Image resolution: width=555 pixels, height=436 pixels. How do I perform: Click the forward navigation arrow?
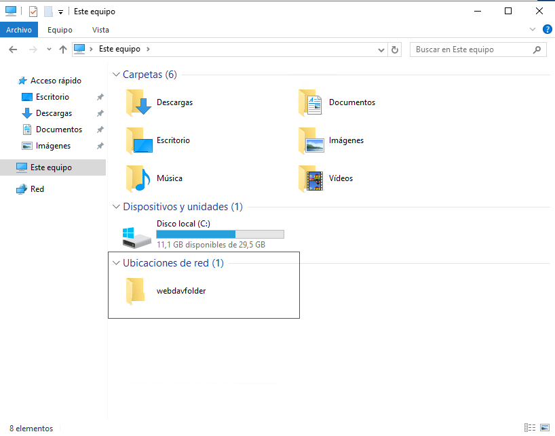(x=33, y=49)
